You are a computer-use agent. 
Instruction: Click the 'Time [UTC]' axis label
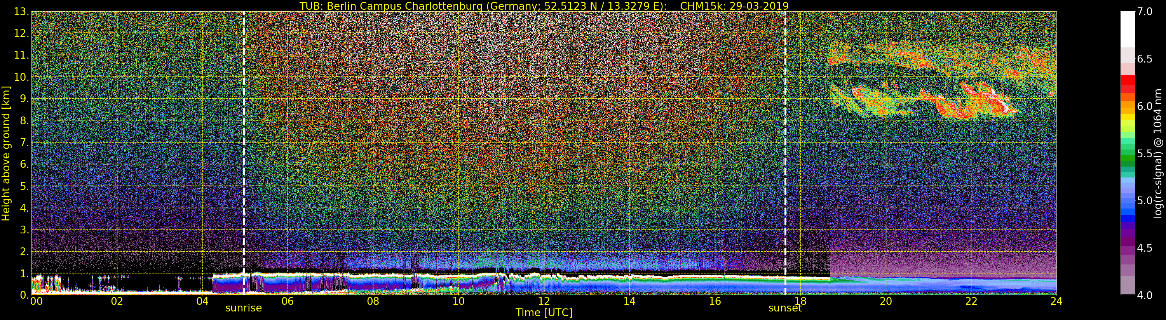[x=544, y=313]
